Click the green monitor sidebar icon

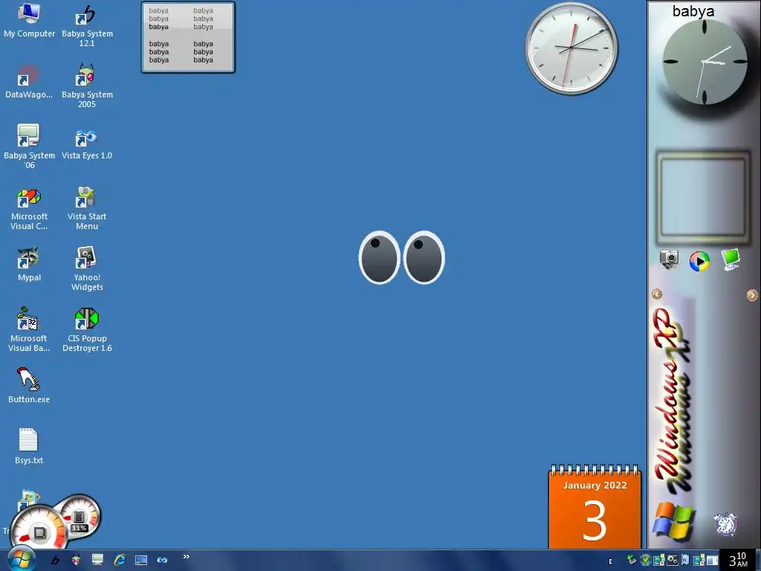coord(730,259)
